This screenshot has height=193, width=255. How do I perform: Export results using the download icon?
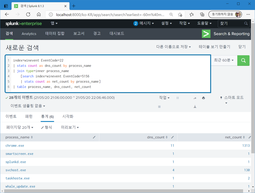tap(195, 106)
